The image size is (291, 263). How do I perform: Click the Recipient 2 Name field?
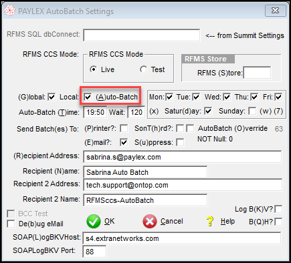pyautogui.click(x=145, y=200)
